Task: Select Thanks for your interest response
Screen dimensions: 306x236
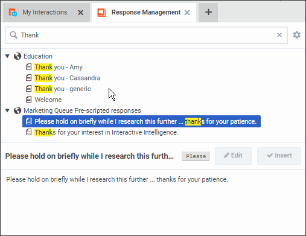Action: (106, 132)
